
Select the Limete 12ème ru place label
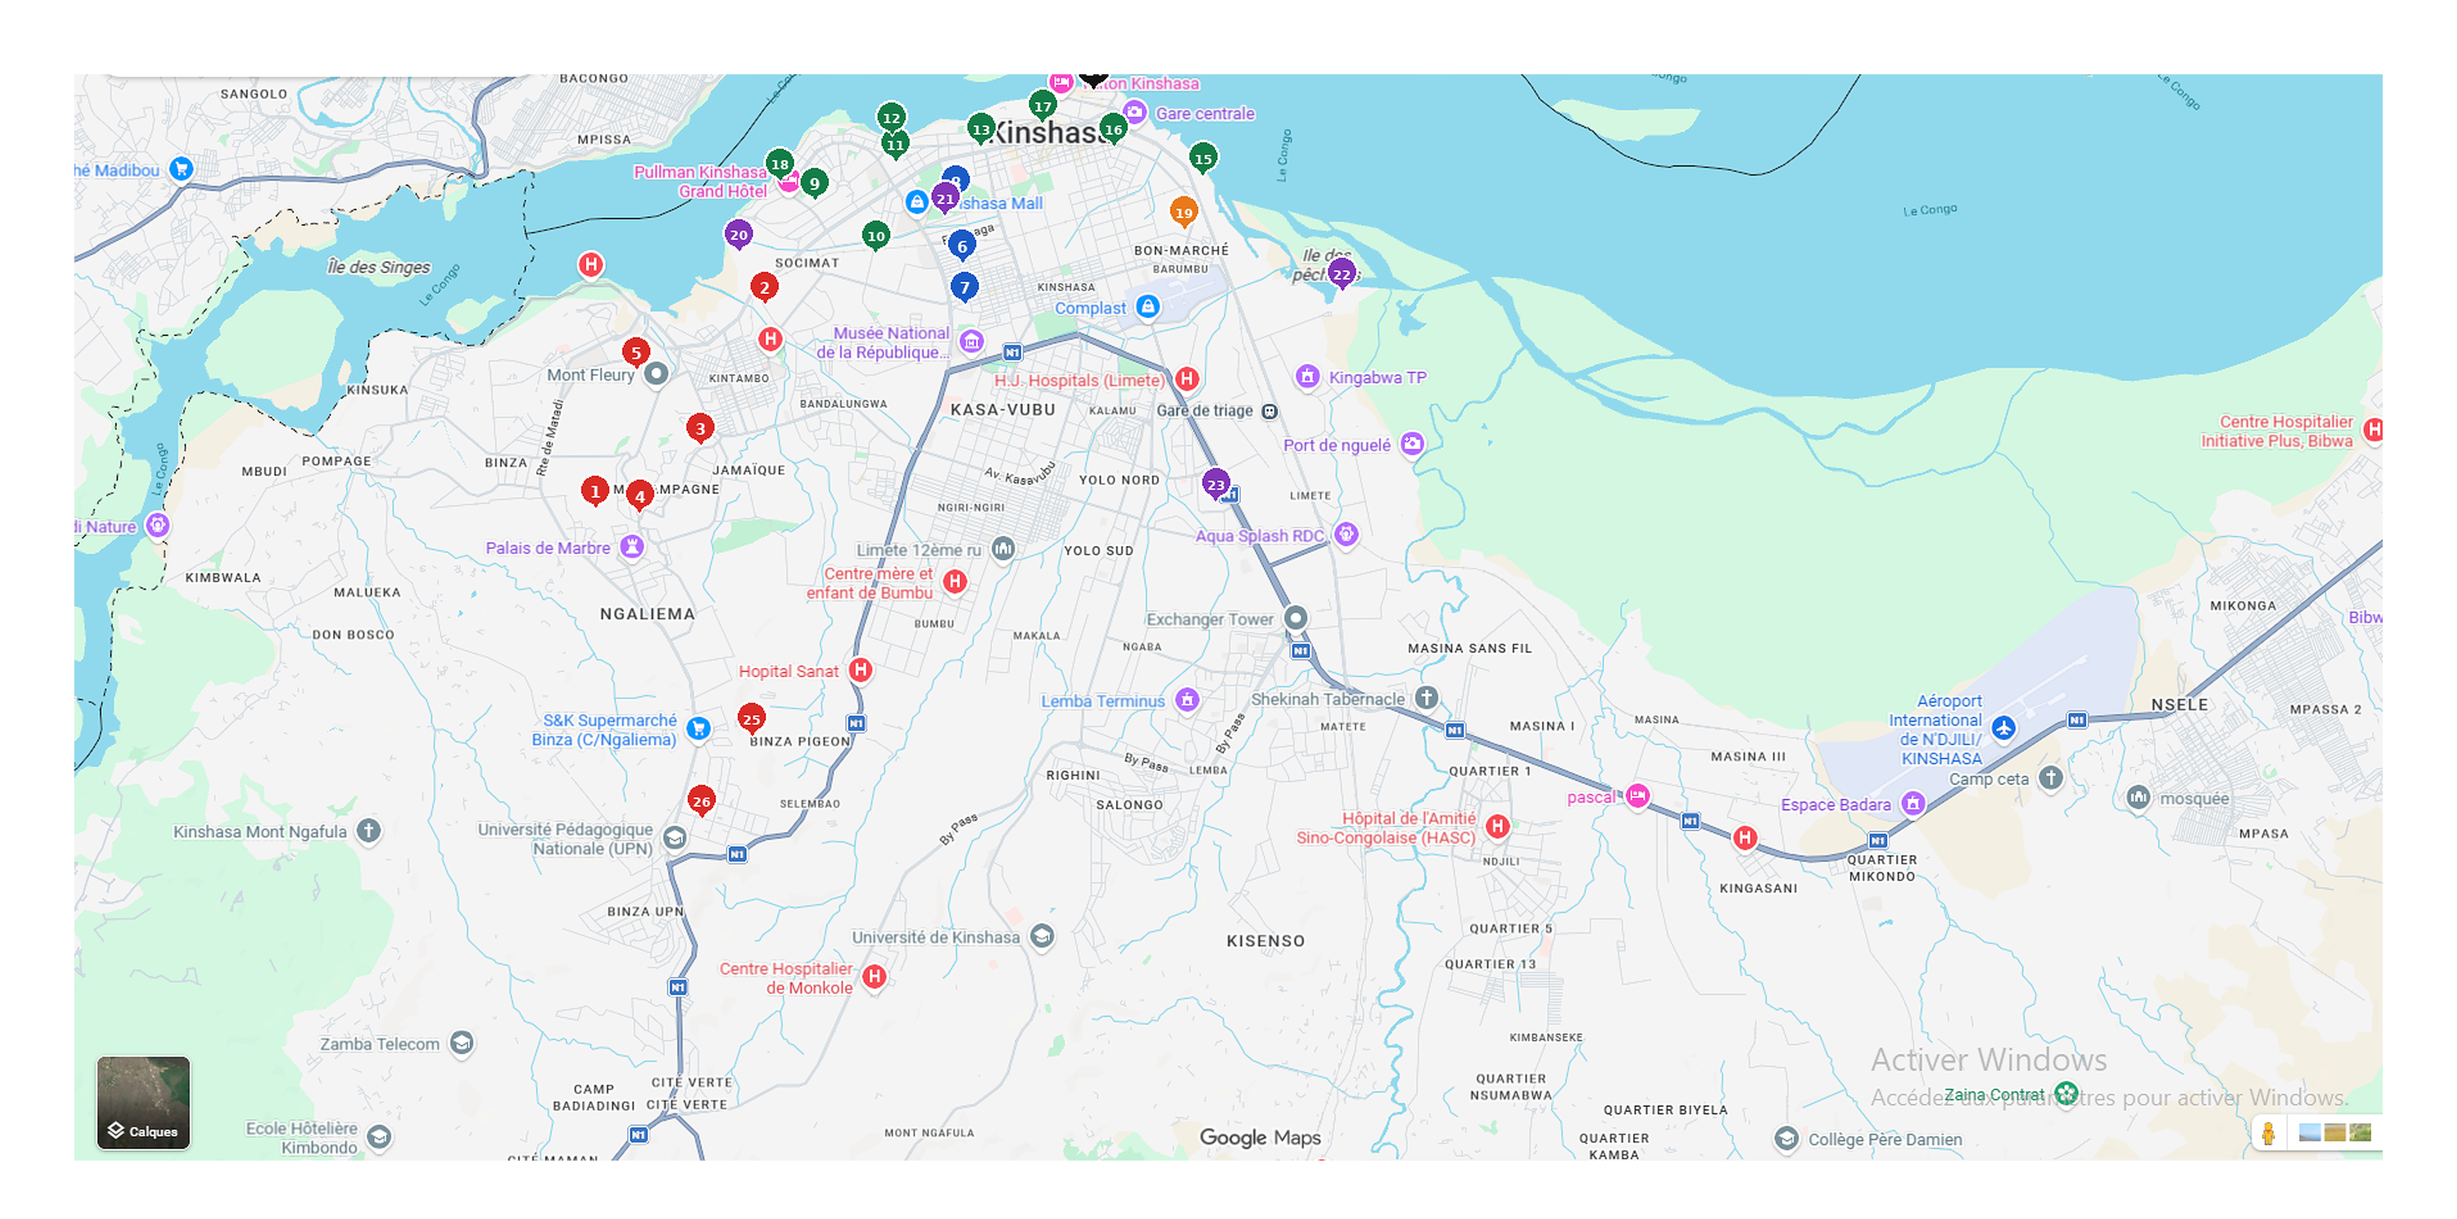click(919, 551)
